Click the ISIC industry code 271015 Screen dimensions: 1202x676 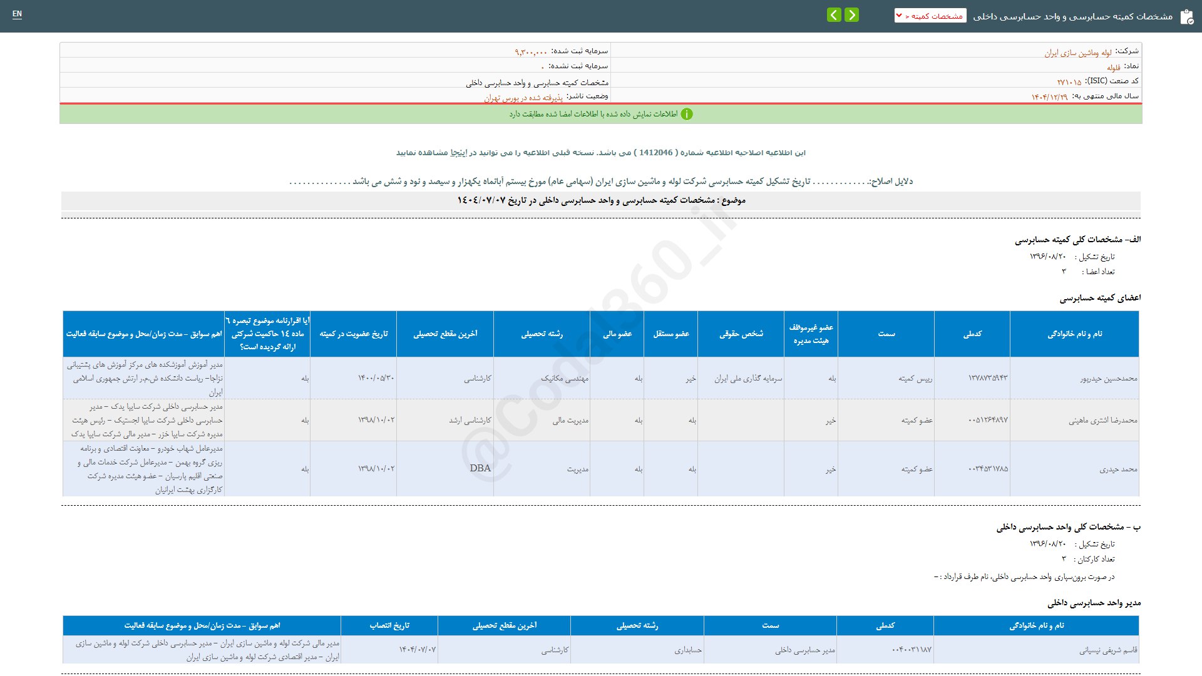pyautogui.click(x=1069, y=82)
